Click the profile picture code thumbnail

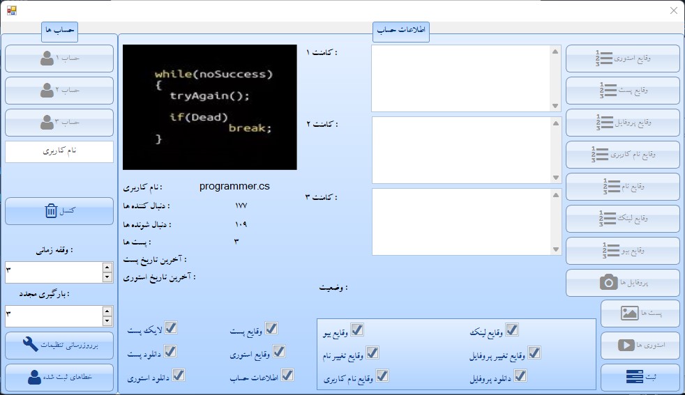[x=210, y=107]
